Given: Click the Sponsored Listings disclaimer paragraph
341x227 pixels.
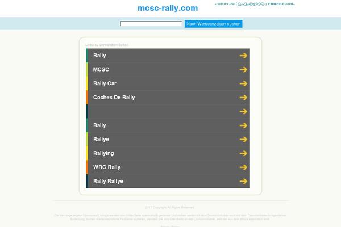Looking at the screenshot, I should pos(170,217).
